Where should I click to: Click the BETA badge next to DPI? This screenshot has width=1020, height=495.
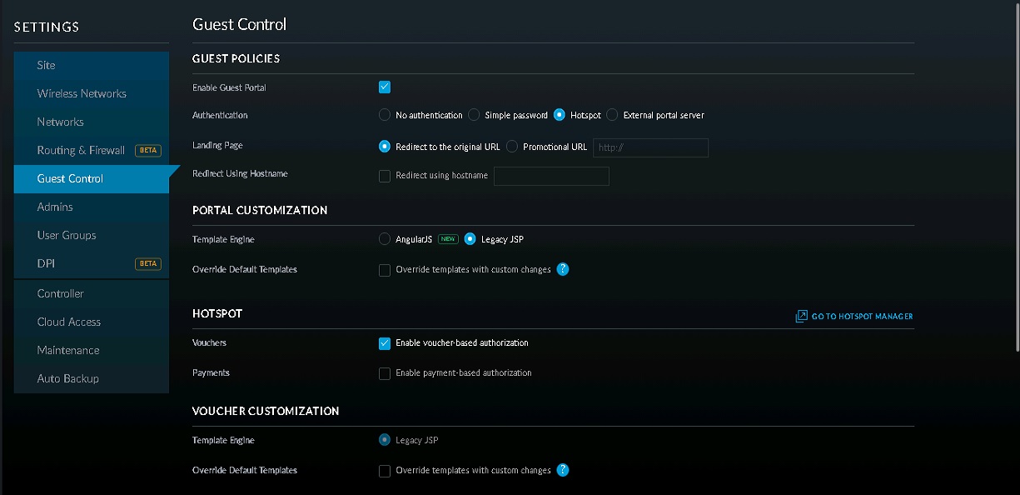147,263
